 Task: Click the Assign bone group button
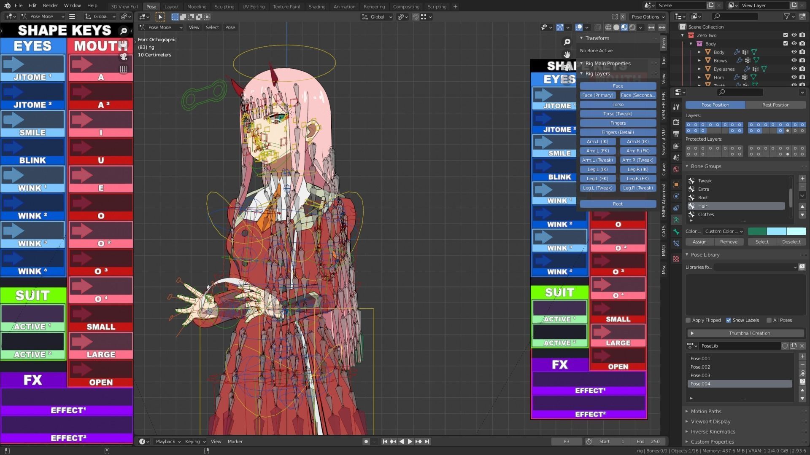pos(699,242)
